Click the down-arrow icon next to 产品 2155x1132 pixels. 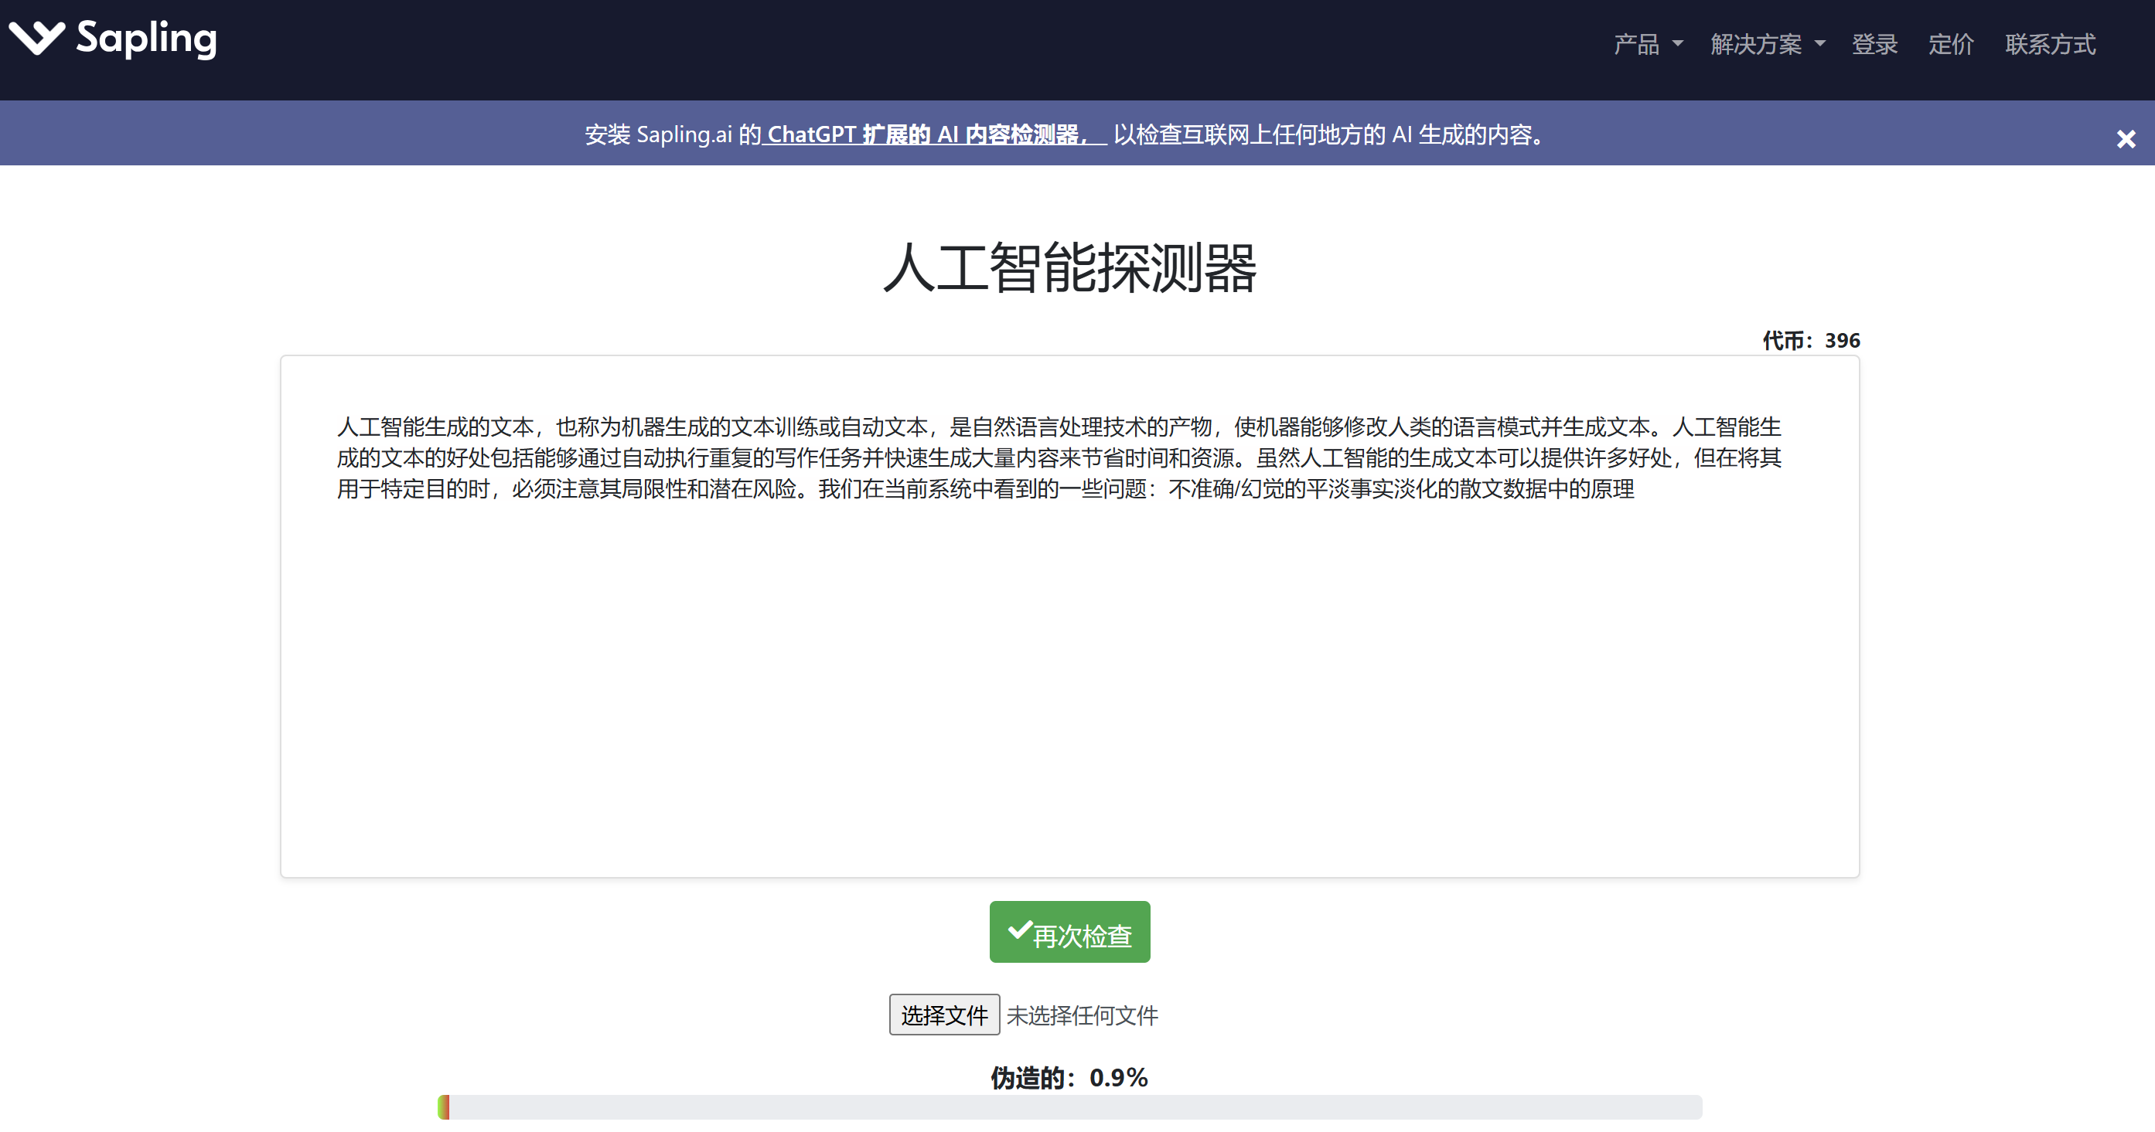click(x=1679, y=44)
